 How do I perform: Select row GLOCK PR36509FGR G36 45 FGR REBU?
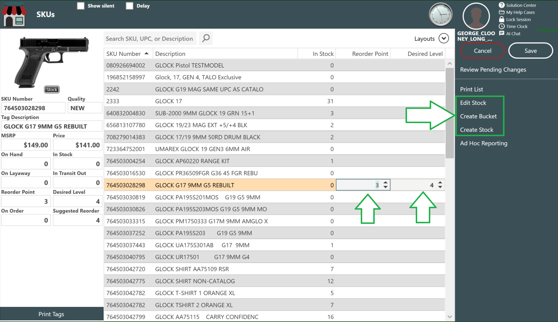coord(274,173)
